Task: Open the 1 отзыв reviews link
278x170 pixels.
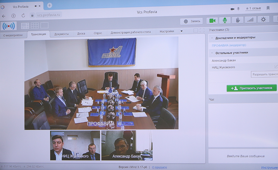Action: 253,8
